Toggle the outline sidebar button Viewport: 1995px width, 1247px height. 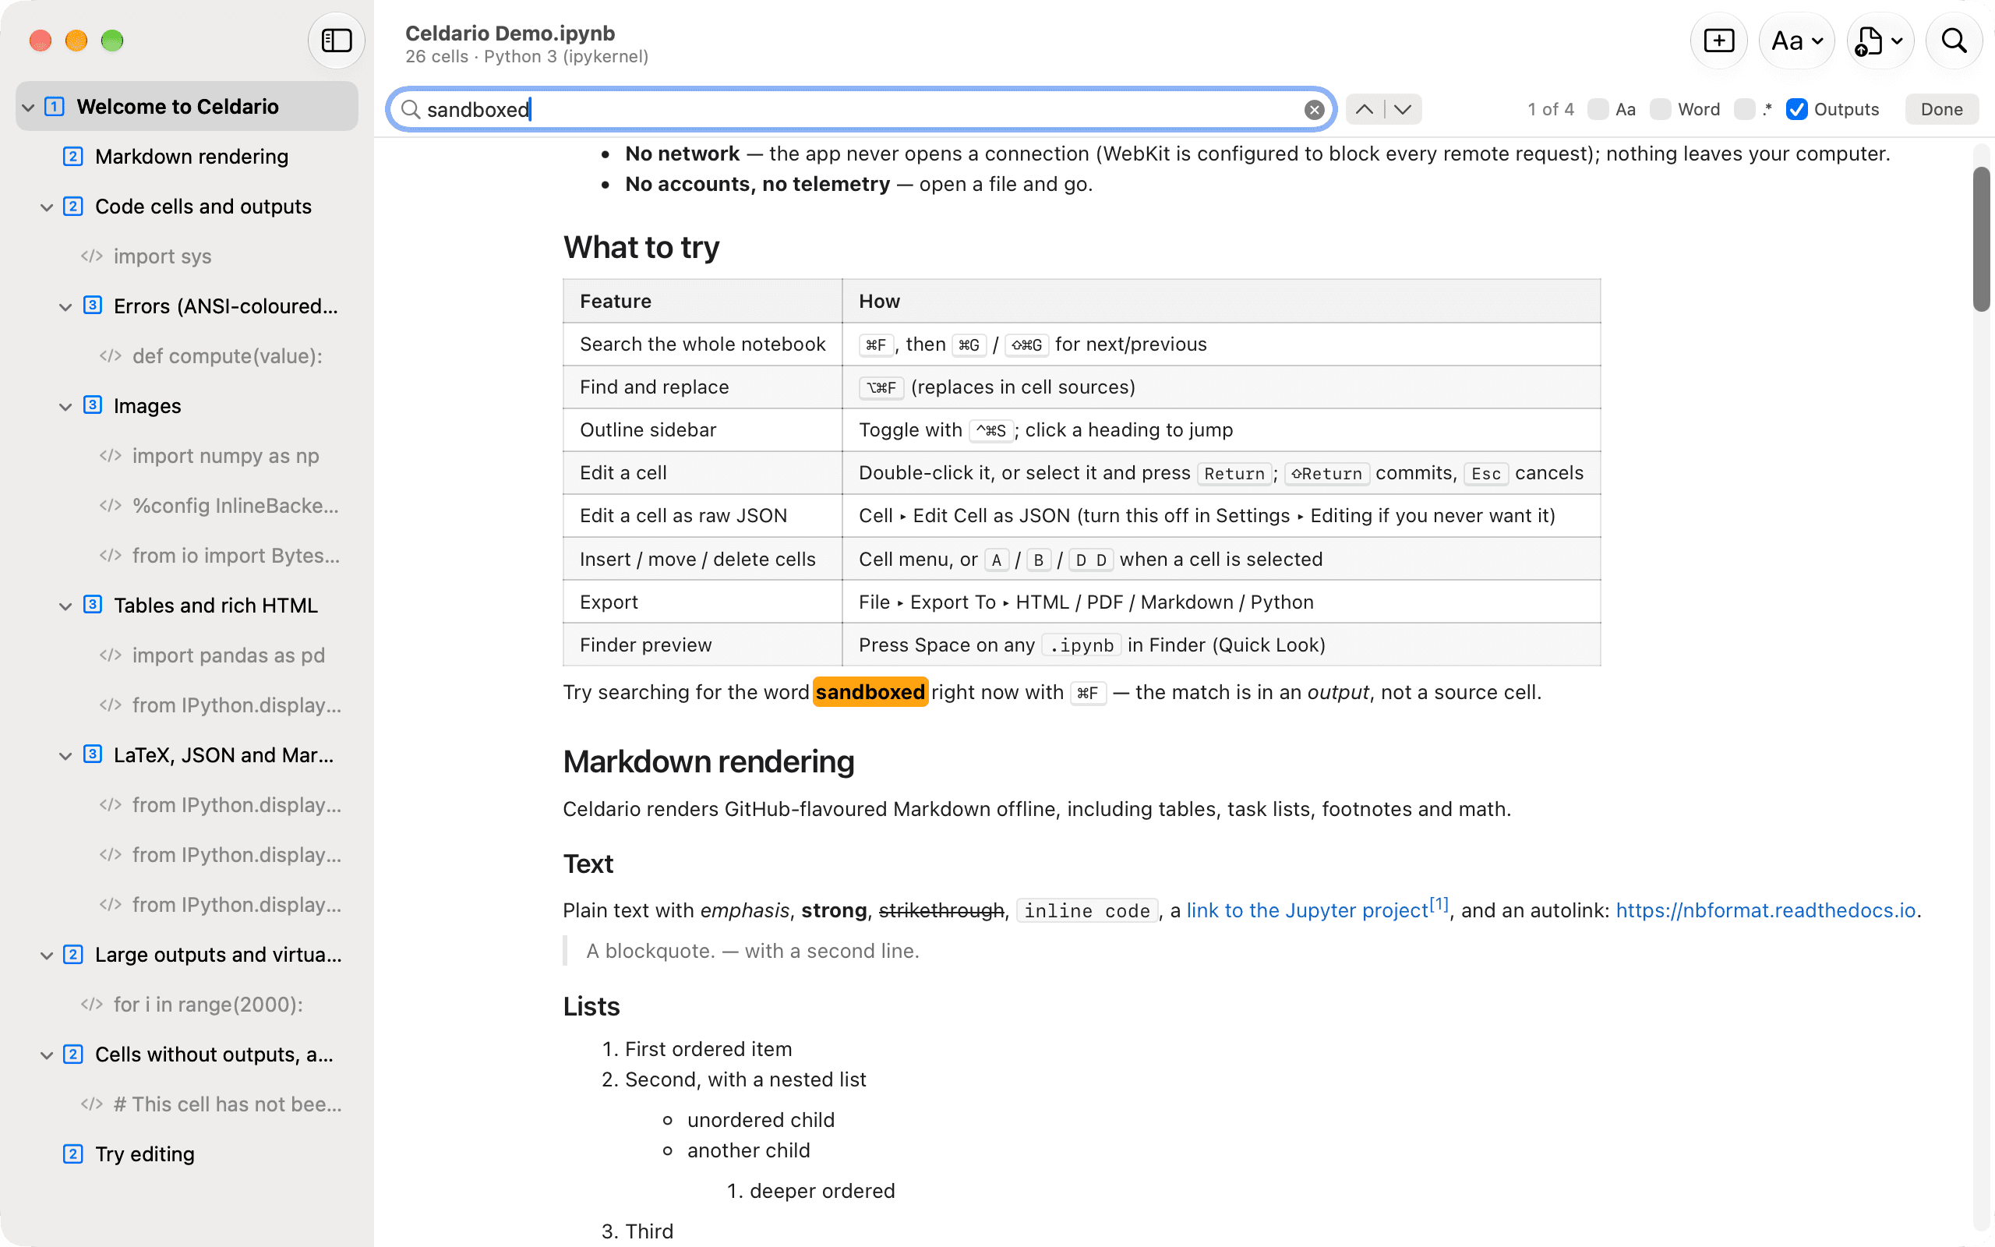pyautogui.click(x=337, y=41)
